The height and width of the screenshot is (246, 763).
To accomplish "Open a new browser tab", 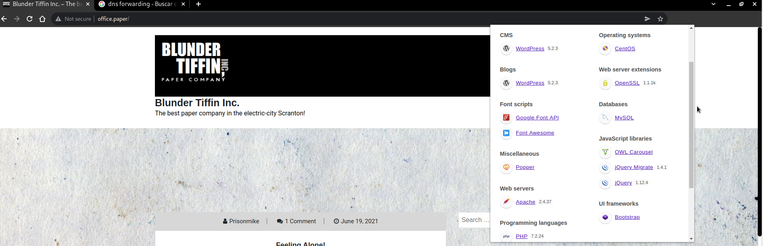I will coord(198,4).
